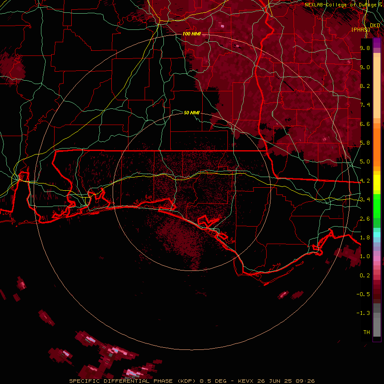The width and height of the screenshot is (384, 384).
Task: Click the 5.8 value on color scale
Action: pos(365,143)
